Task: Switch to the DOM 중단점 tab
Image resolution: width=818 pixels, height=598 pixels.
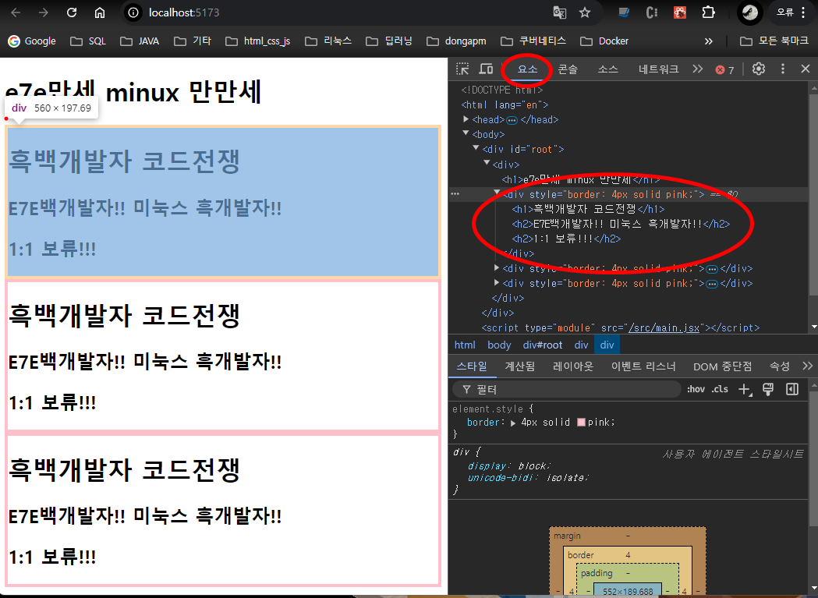Action: (723, 366)
